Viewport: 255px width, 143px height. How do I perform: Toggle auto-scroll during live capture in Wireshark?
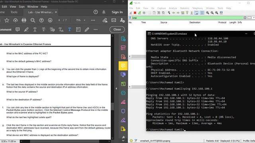pos(196,13)
